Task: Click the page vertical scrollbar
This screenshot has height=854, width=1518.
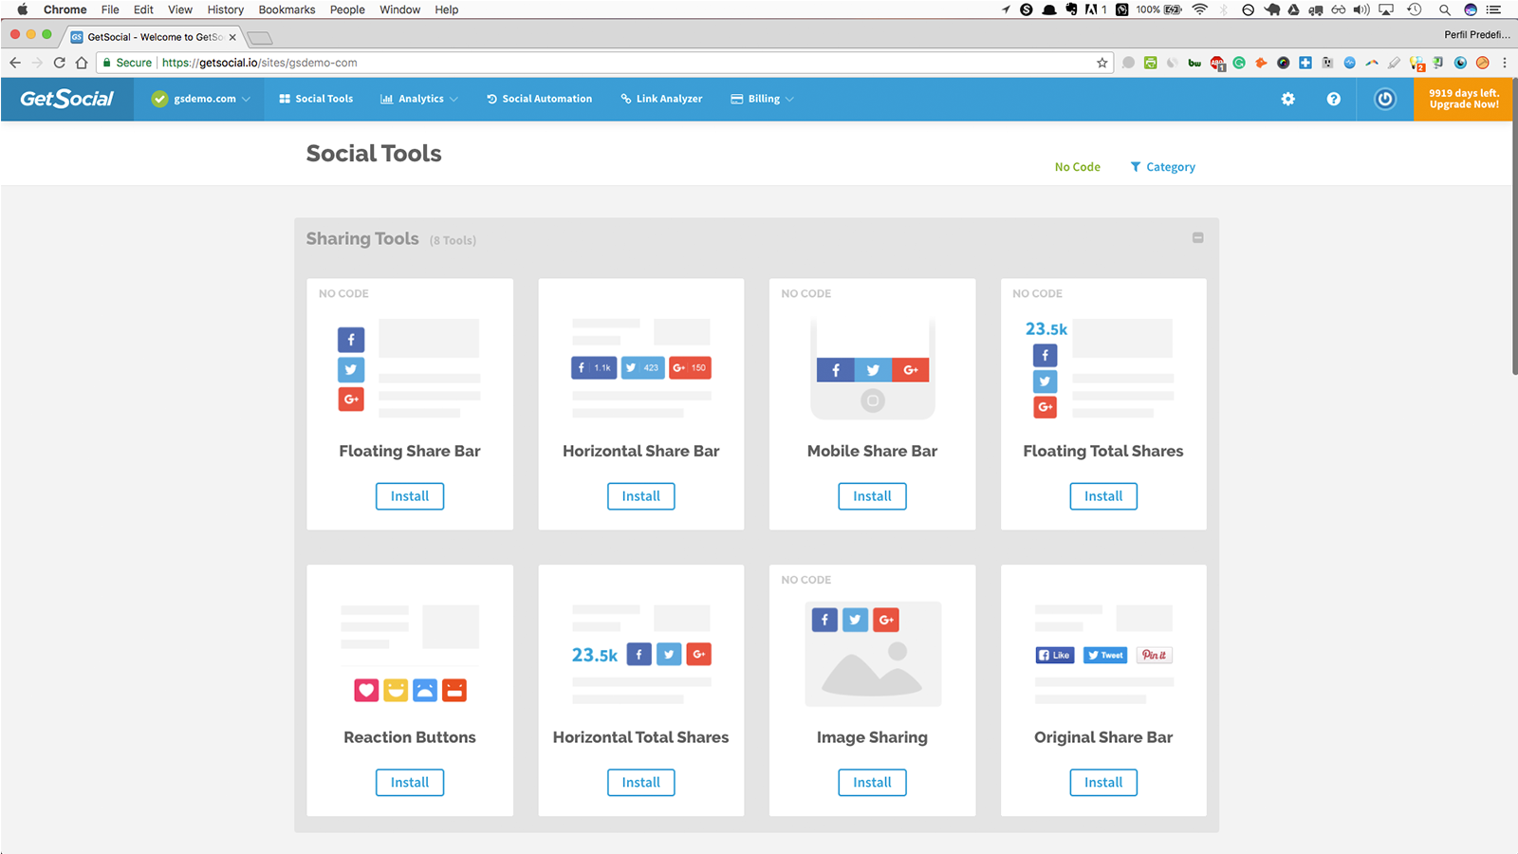Action: click(x=1515, y=228)
